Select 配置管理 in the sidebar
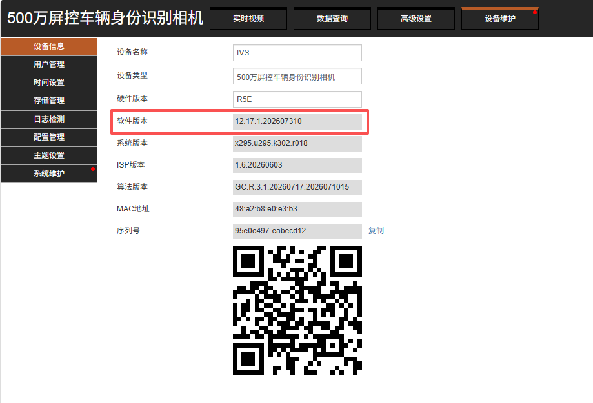593x403 pixels. (49, 137)
